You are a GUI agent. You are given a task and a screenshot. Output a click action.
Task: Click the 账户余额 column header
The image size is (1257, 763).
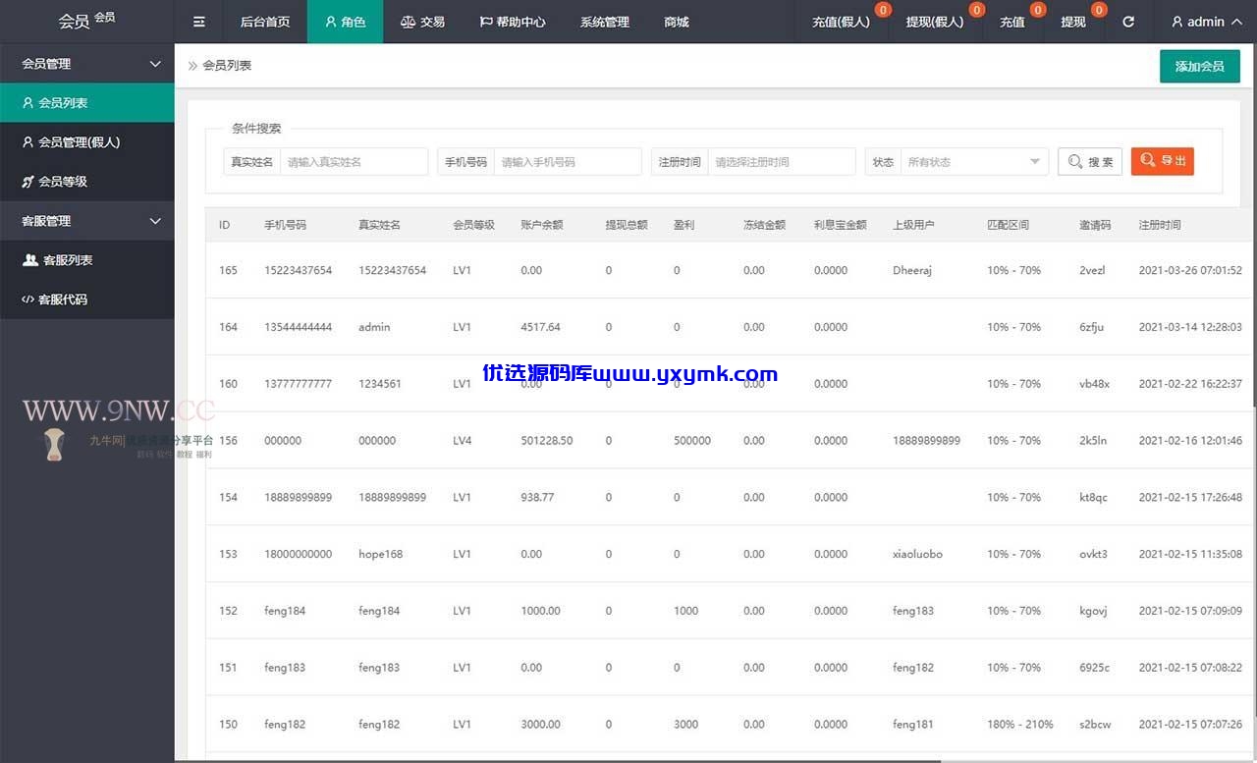[x=542, y=225]
